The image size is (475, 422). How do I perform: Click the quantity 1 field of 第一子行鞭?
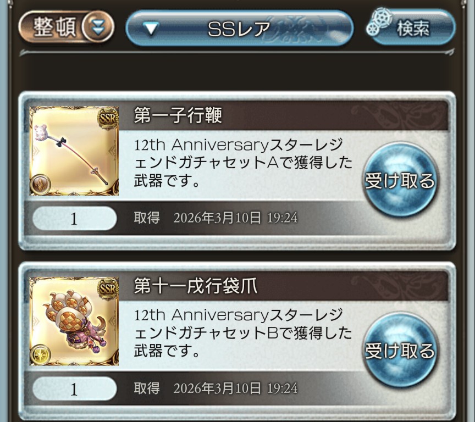pyautogui.click(x=74, y=219)
